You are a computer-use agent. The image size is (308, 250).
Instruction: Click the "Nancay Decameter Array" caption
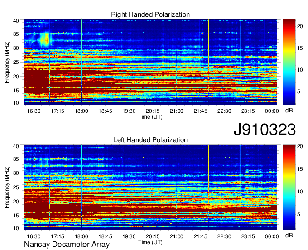tap(67, 245)
